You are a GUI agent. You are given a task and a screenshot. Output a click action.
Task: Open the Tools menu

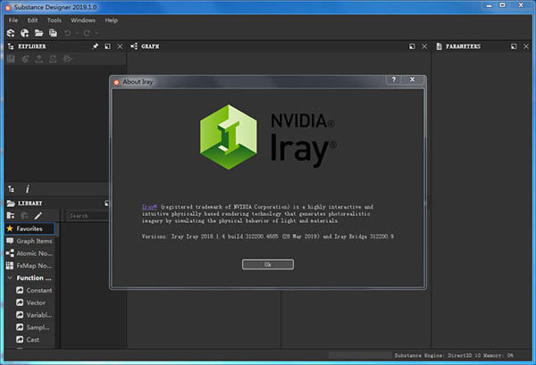pyautogui.click(x=54, y=21)
